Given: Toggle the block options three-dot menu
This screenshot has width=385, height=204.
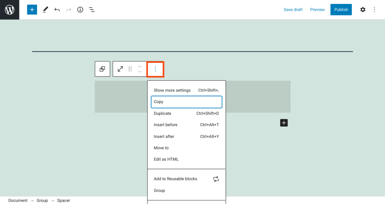Looking at the screenshot, I should tap(155, 69).
